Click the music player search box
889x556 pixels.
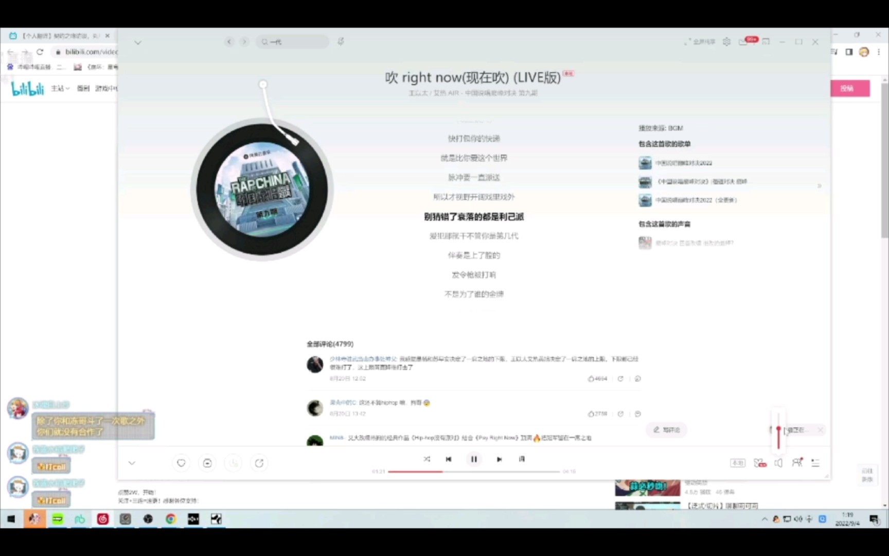click(292, 42)
